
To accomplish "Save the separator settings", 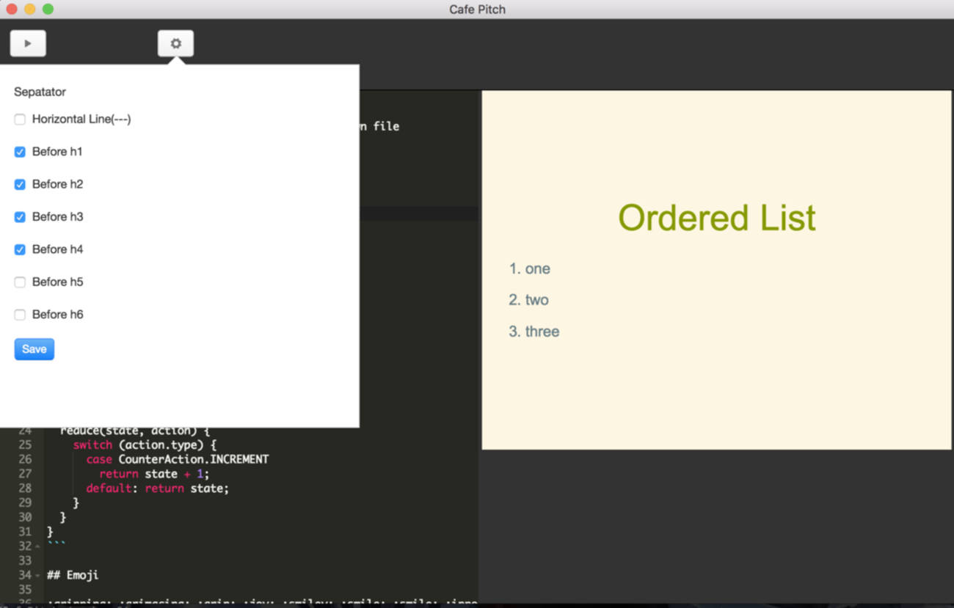I will (x=34, y=349).
